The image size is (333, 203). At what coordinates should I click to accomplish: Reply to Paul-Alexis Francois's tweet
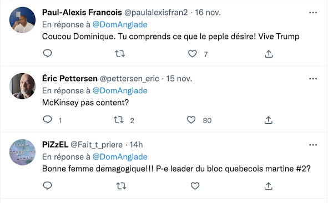click(x=47, y=53)
